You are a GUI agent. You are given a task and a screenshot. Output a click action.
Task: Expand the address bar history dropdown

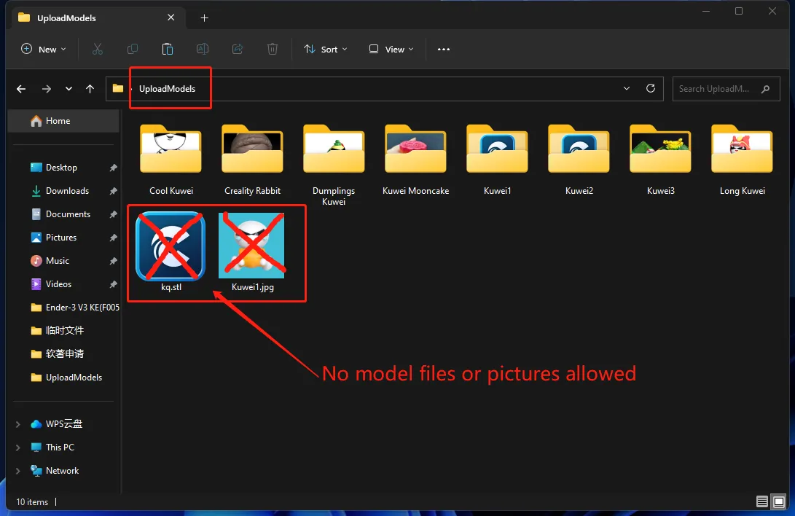coord(627,89)
